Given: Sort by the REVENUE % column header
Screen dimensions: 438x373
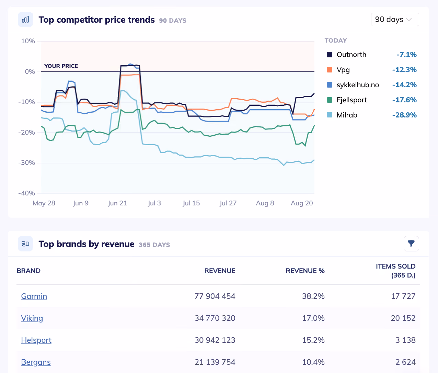Looking at the screenshot, I should (x=305, y=271).
